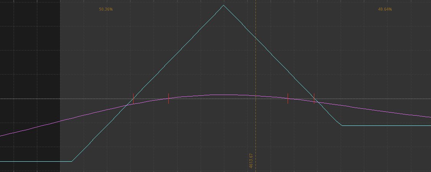Click the 49.64% probability label

click(385, 9)
